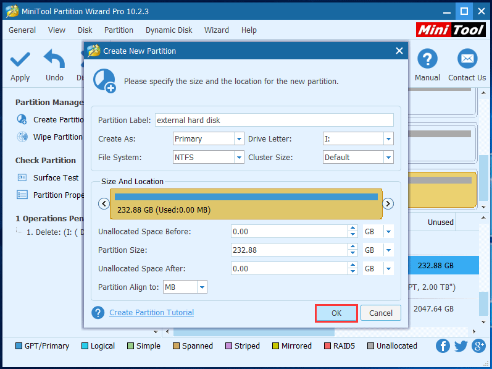
Task: Click the Create Partition sidebar icon
Action: pos(22,120)
